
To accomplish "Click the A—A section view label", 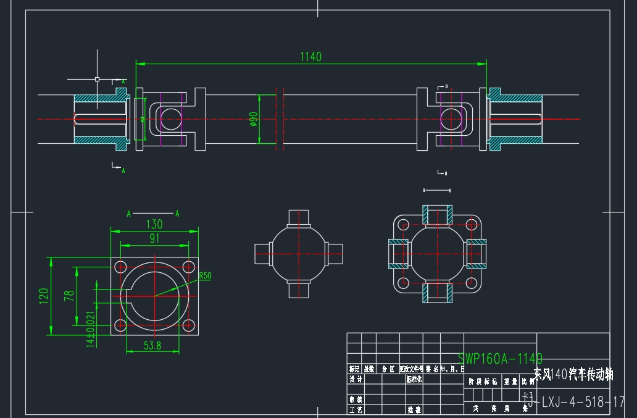I will [x=153, y=213].
